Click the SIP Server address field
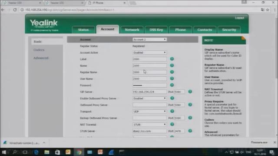The width and height of the screenshot is (278, 156). tap(149, 92)
